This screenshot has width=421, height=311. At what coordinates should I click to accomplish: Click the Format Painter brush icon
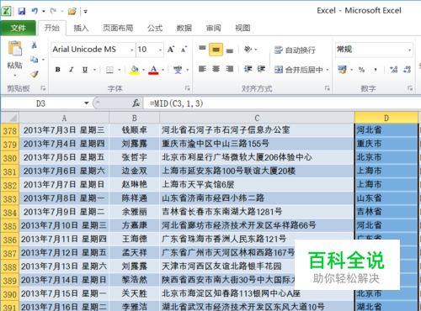(x=35, y=74)
